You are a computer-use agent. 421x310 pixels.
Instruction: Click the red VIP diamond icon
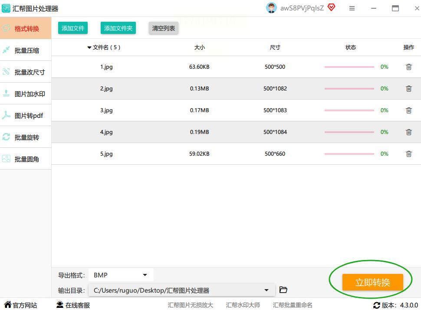coord(331,7)
